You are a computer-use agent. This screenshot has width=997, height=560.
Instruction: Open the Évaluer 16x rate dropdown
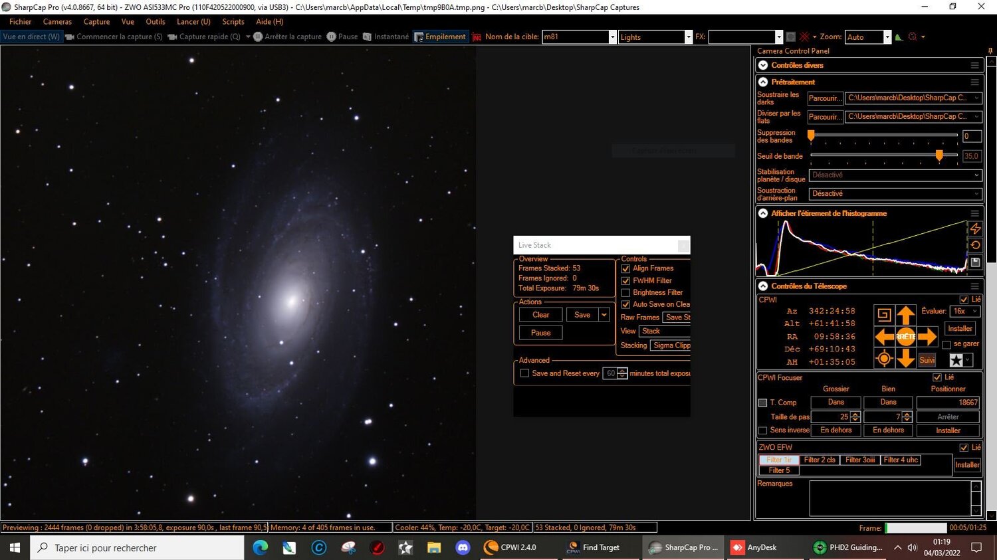tap(966, 311)
